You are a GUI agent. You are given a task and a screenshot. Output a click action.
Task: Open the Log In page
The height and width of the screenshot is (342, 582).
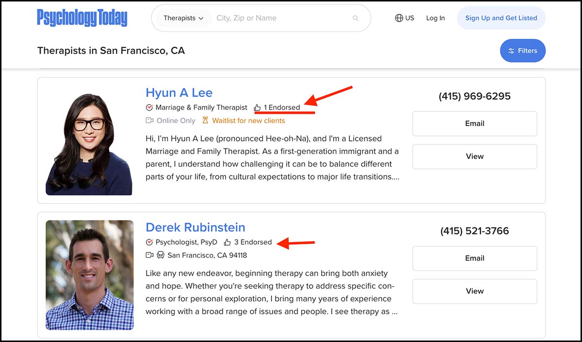[x=435, y=18]
